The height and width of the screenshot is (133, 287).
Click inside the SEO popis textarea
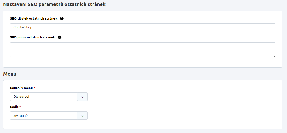[x=143, y=50]
